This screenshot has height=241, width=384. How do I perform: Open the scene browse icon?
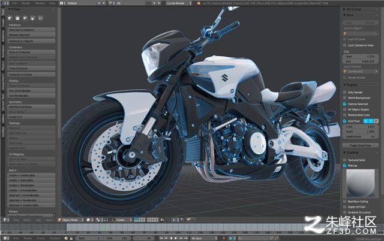112,3
